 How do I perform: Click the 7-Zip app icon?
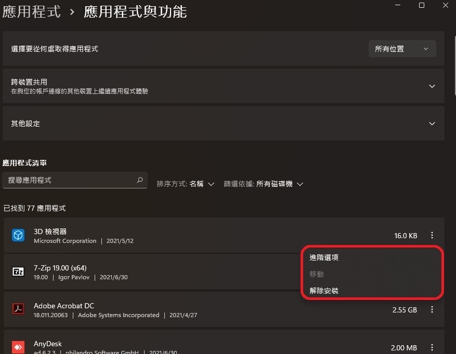coord(18,272)
